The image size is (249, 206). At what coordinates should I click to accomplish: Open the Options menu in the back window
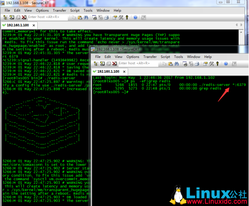(42, 10)
